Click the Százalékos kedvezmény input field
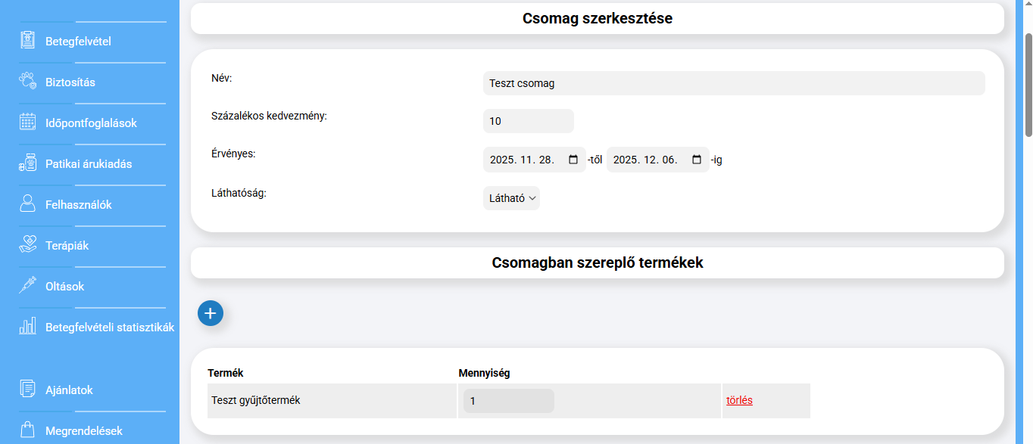This screenshot has width=1033, height=444. click(528, 121)
